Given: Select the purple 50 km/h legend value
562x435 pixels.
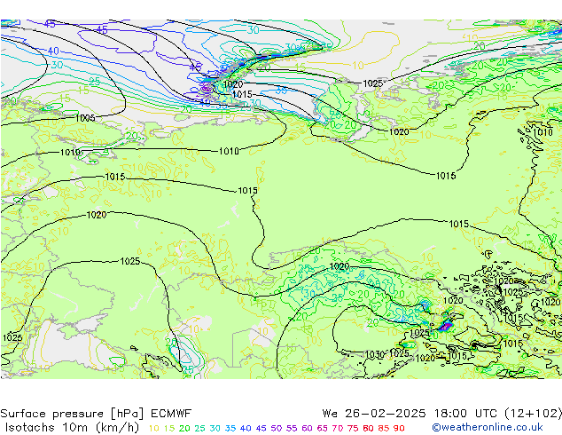Looking at the screenshot, I should pos(277,428).
